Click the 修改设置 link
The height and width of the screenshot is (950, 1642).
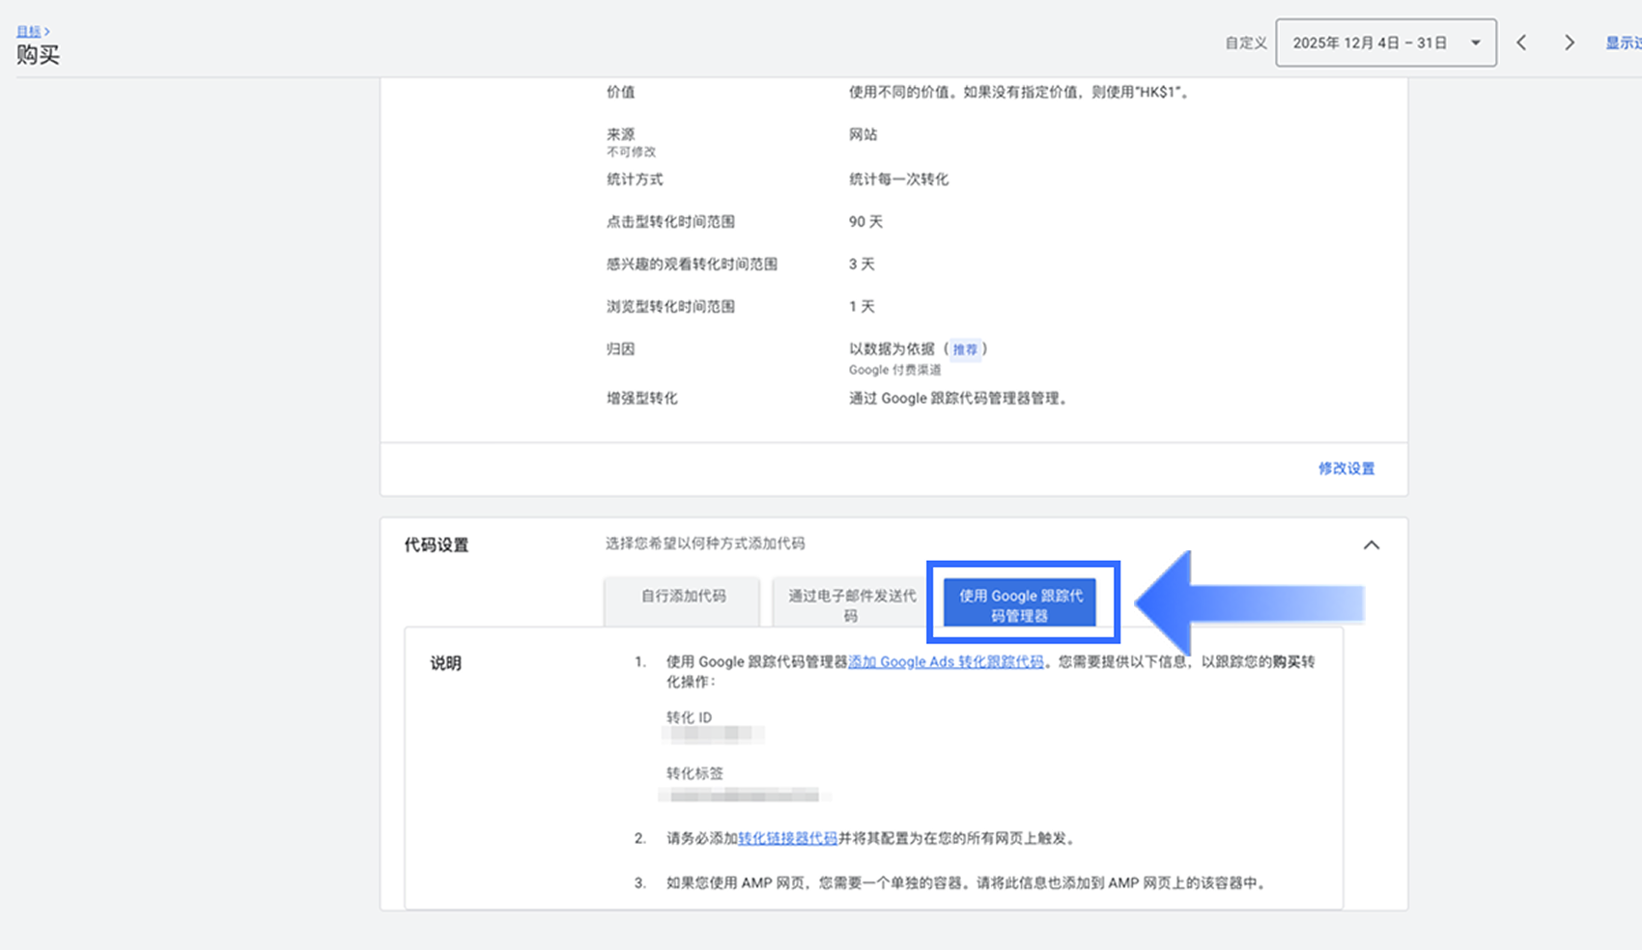pyautogui.click(x=1345, y=468)
